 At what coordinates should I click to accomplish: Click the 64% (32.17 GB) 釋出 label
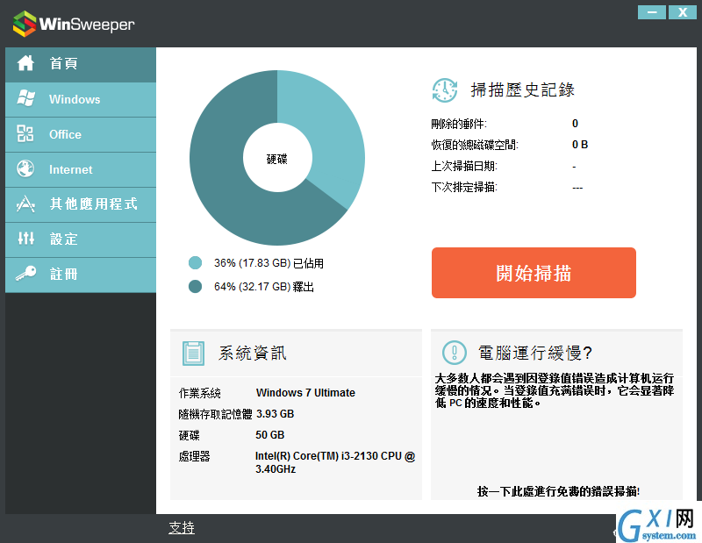264,287
